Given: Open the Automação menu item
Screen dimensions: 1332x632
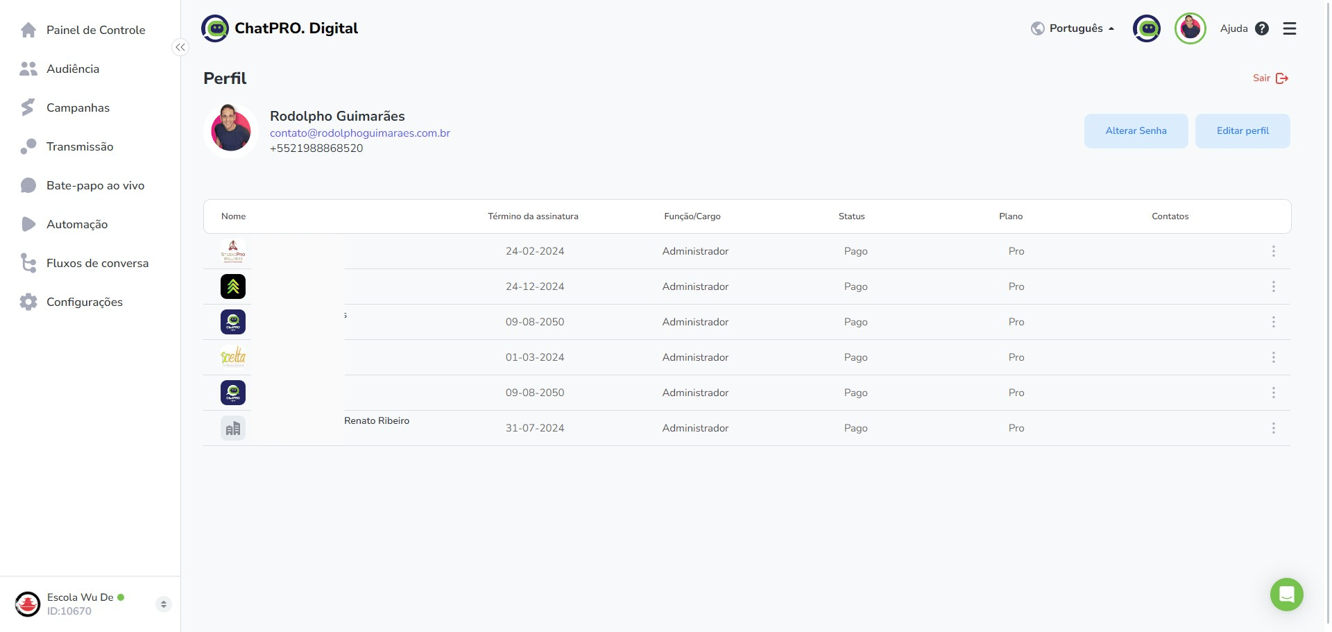Looking at the screenshot, I should coord(77,224).
